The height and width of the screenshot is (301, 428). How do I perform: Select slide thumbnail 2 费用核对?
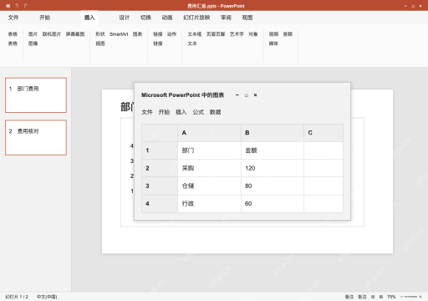coord(36,138)
